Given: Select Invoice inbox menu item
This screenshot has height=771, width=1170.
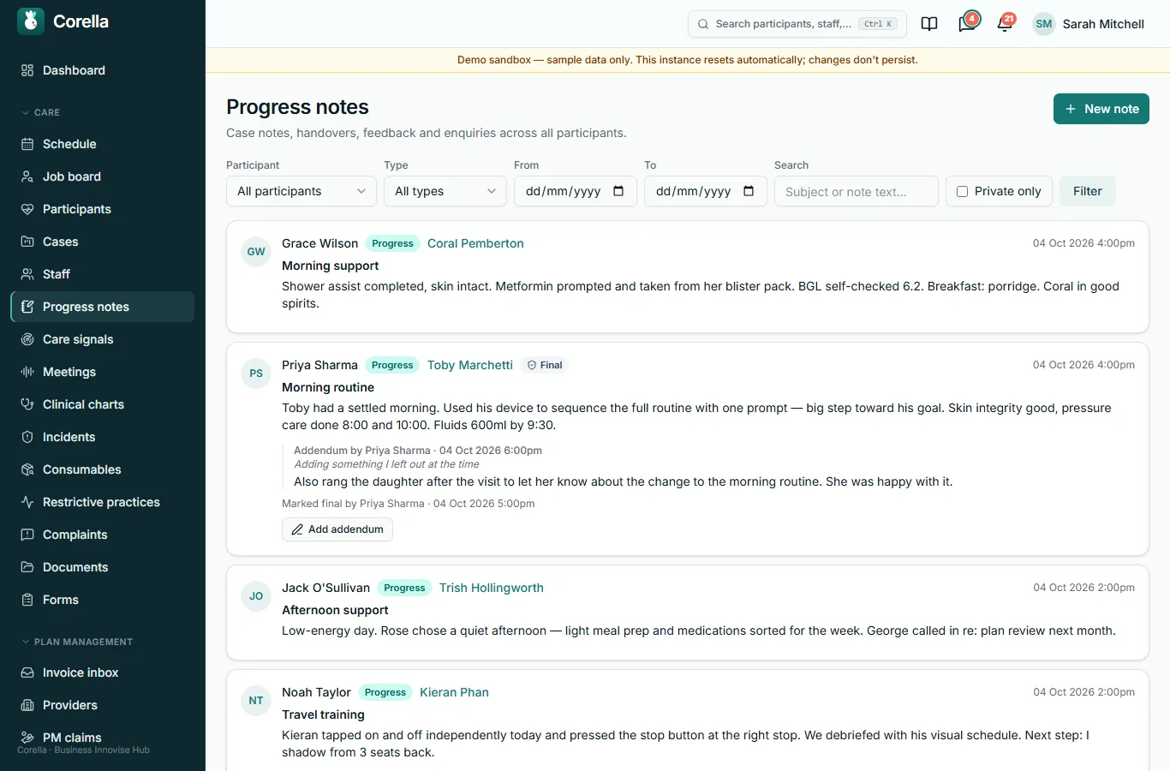Looking at the screenshot, I should click(103, 672).
